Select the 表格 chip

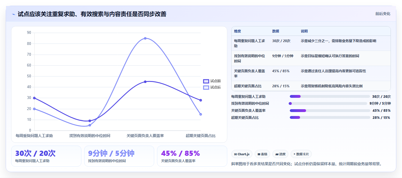pyautogui.click(x=262, y=154)
